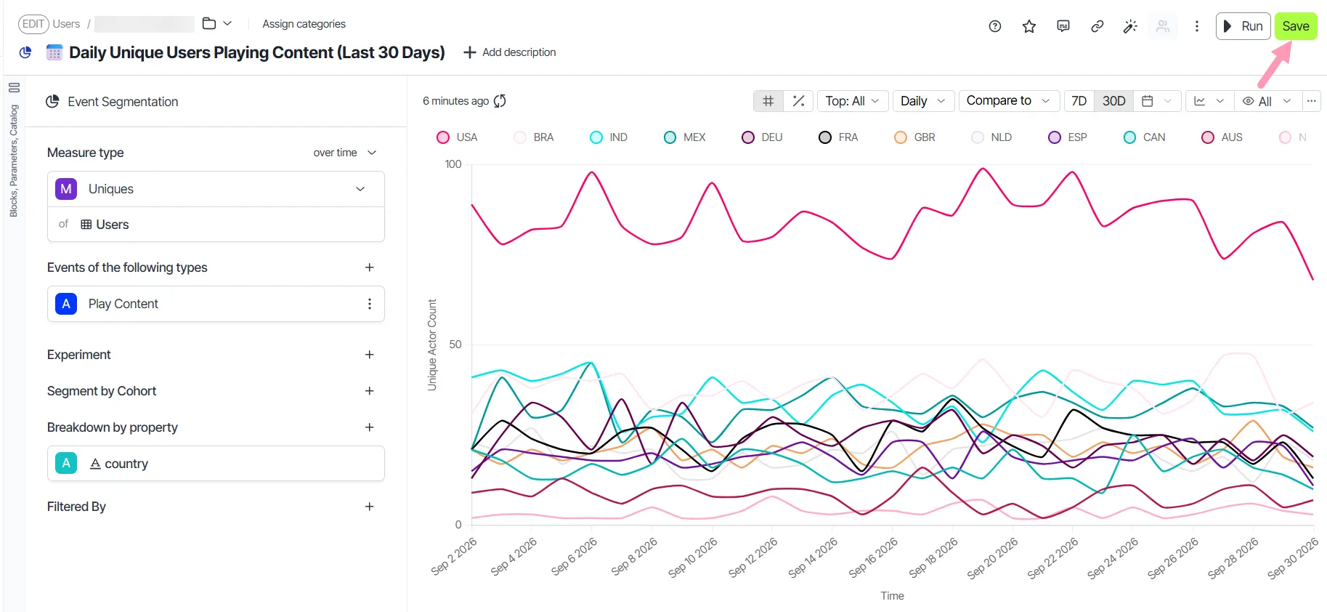Add a filter via Filtered By plus
Screen dimensions: 1327x612
(370, 507)
